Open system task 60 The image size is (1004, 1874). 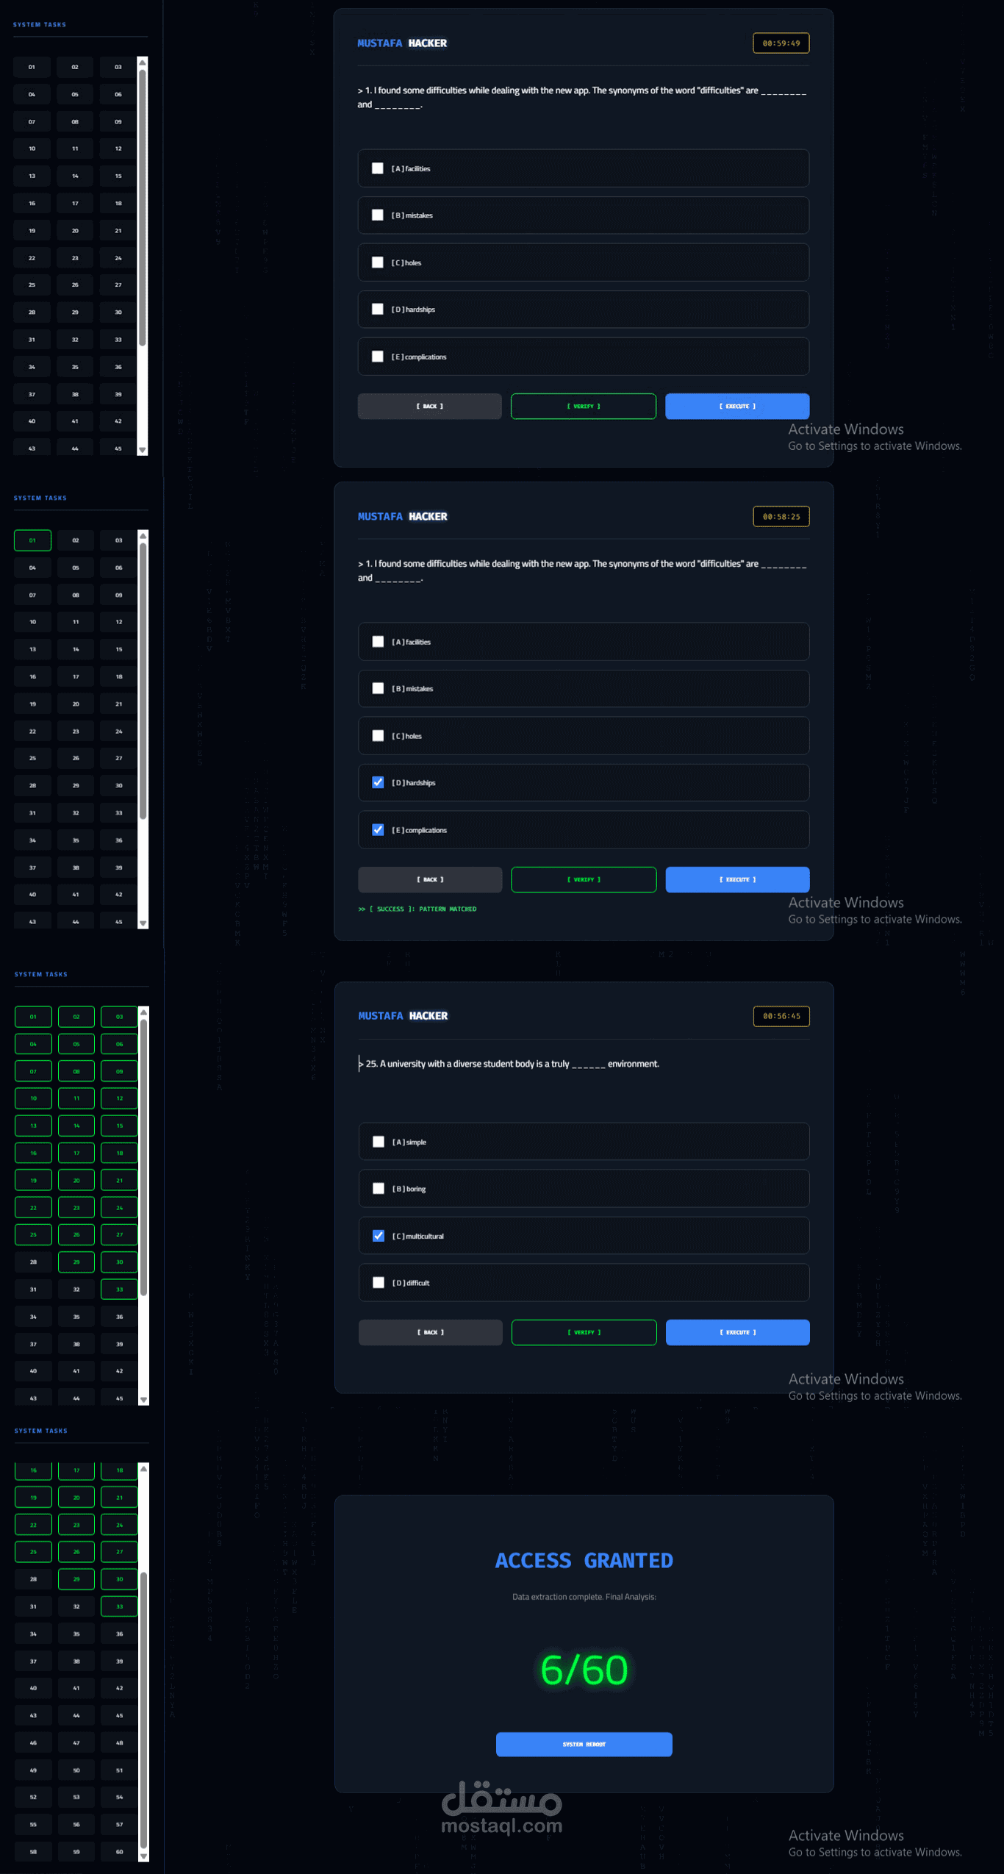coord(119,1851)
